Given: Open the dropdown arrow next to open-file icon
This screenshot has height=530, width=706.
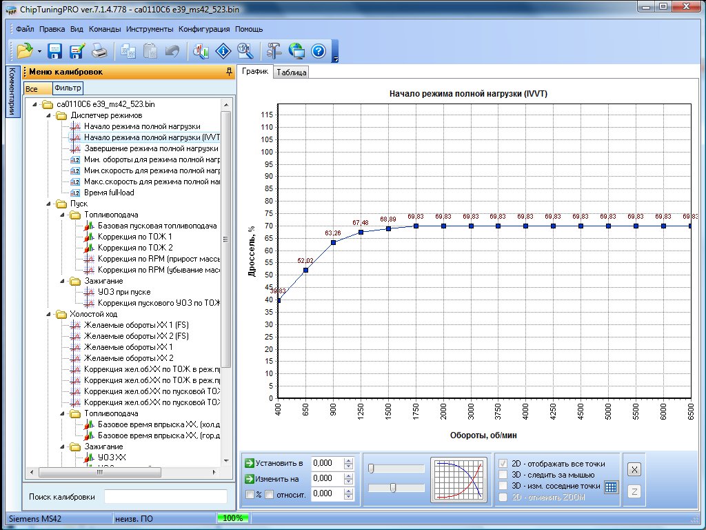Looking at the screenshot, I should click(x=39, y=51).
